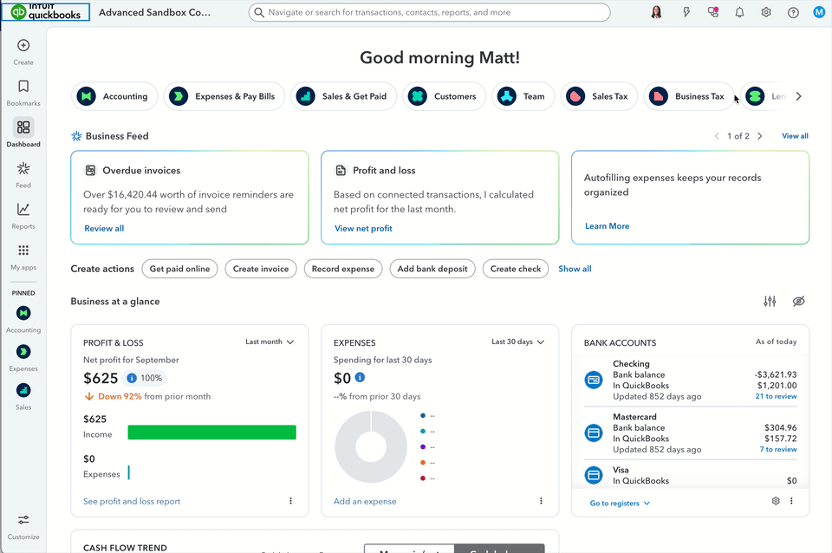Open Bookmarks in the sidebar

(x=23, y=93)
